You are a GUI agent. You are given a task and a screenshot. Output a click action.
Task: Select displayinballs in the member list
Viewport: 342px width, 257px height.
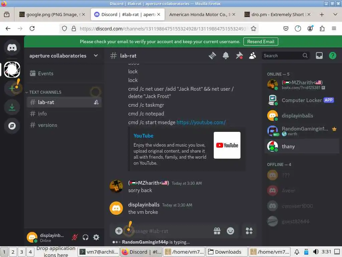click(x=302, y=115)
